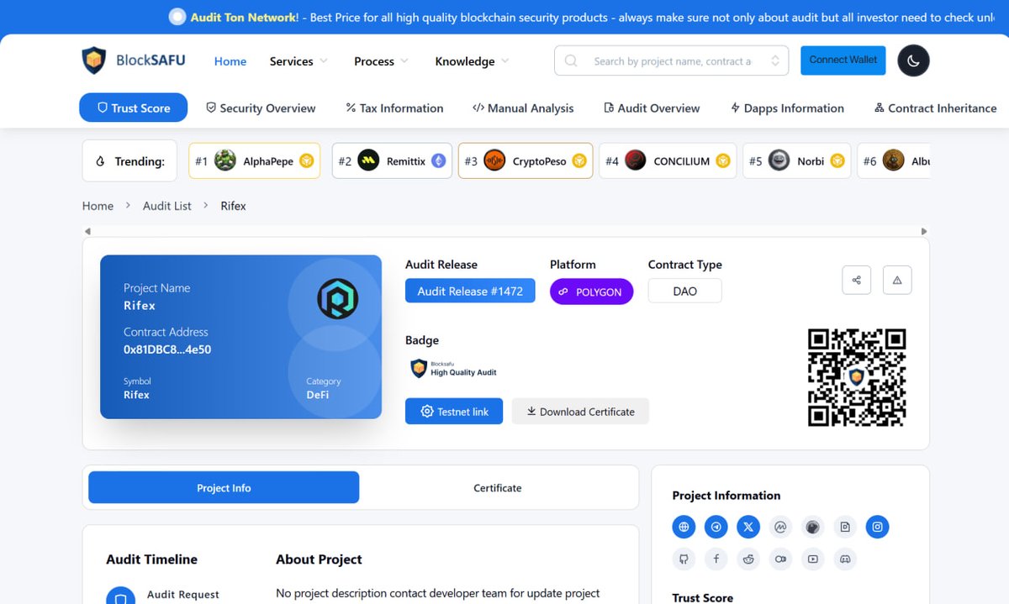Switch to the Certificate tab
This screenshot has height=604, width=1009.
click(x=497, y=487)
